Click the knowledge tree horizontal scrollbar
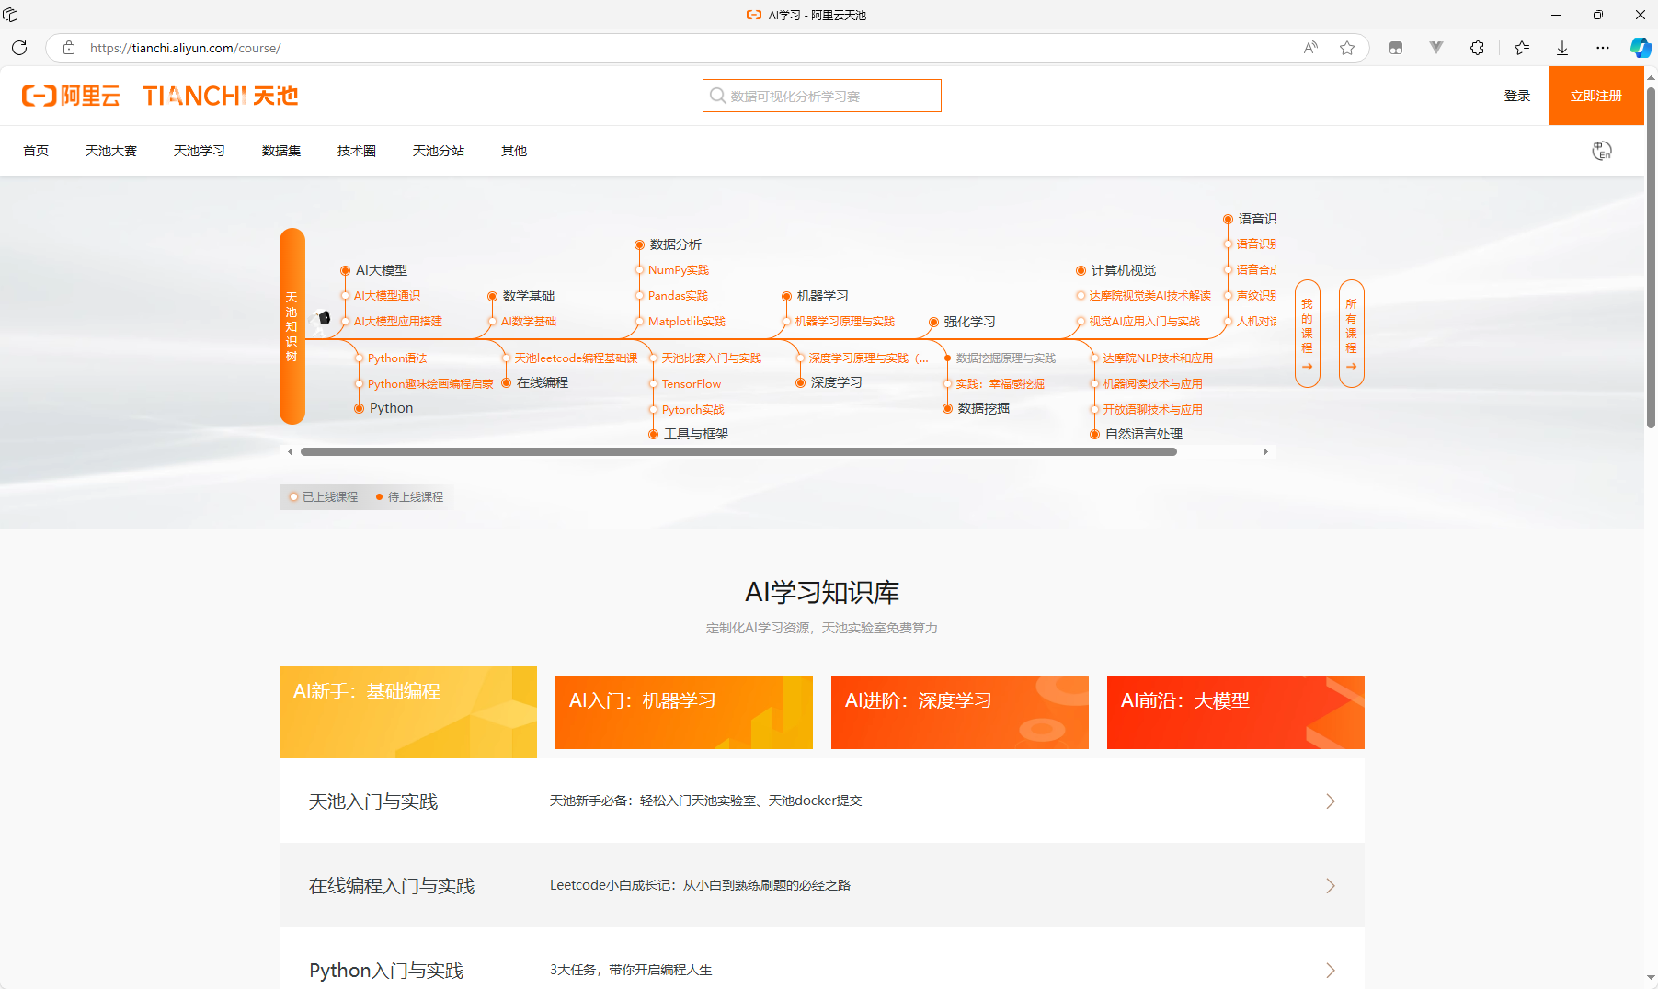 pos(738,452)
